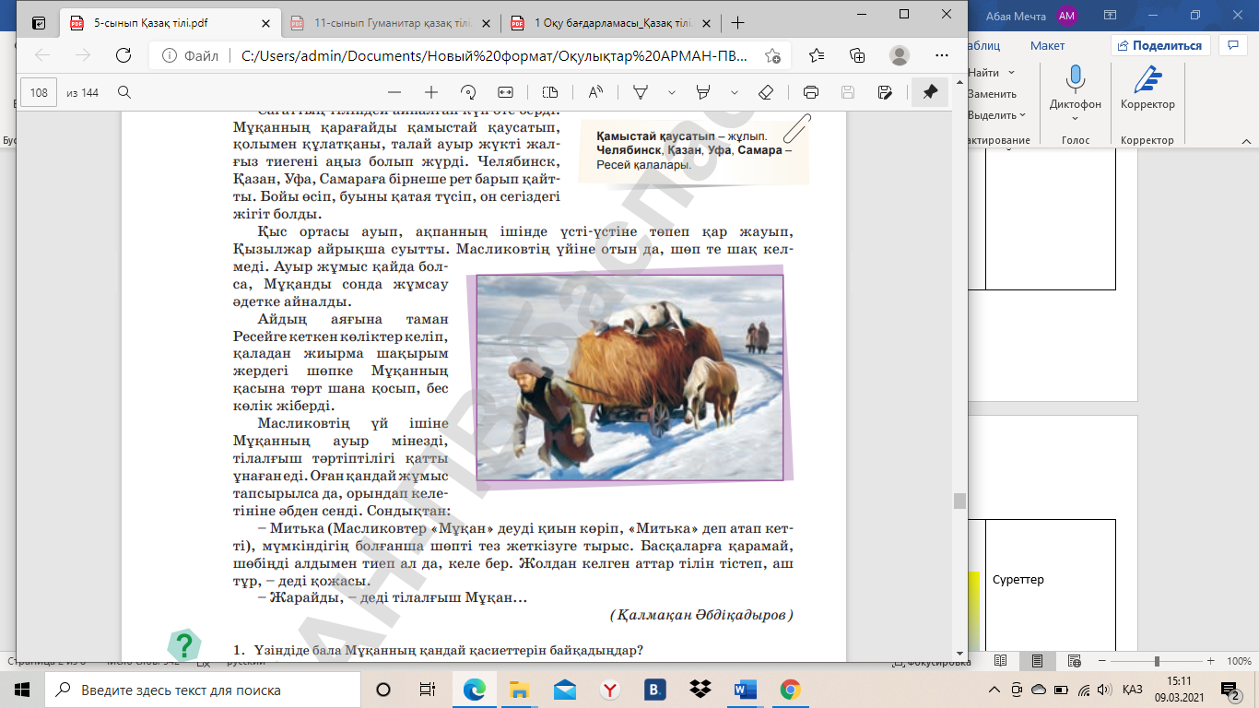Click the fit to width icon
The width and height of the screenshot is (1259, 708).
click(x=505, y=92)
